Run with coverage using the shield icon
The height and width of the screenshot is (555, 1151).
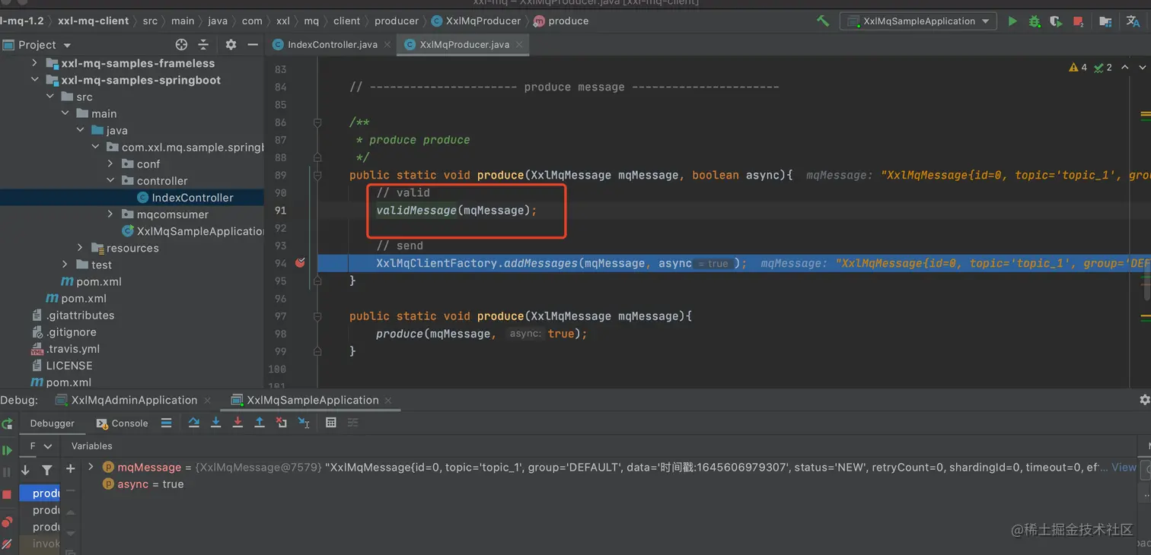1056,21
